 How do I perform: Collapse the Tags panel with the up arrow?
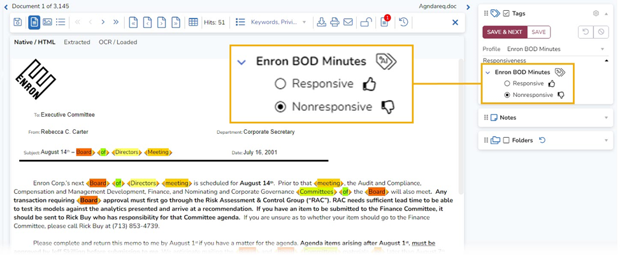[606, 13]
